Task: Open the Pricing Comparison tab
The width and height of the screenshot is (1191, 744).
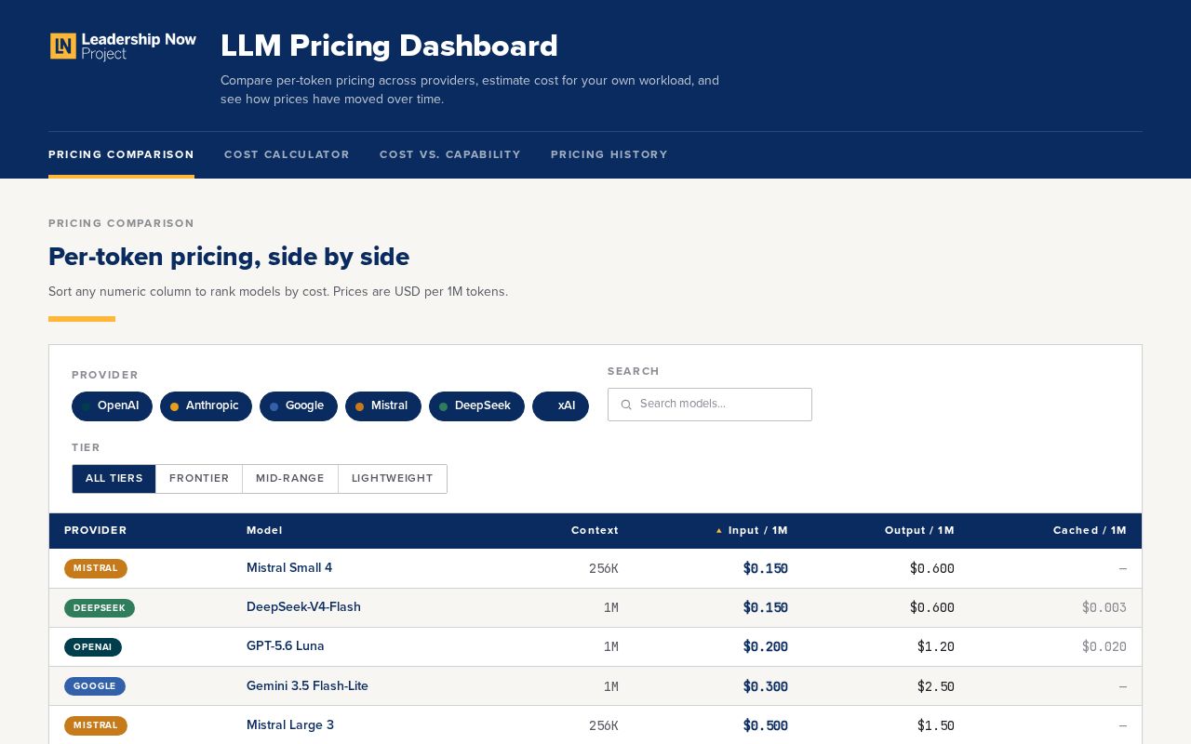Action: tap(121, 155)
